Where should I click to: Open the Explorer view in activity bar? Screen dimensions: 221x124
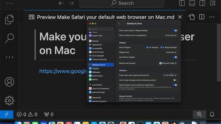9,19
